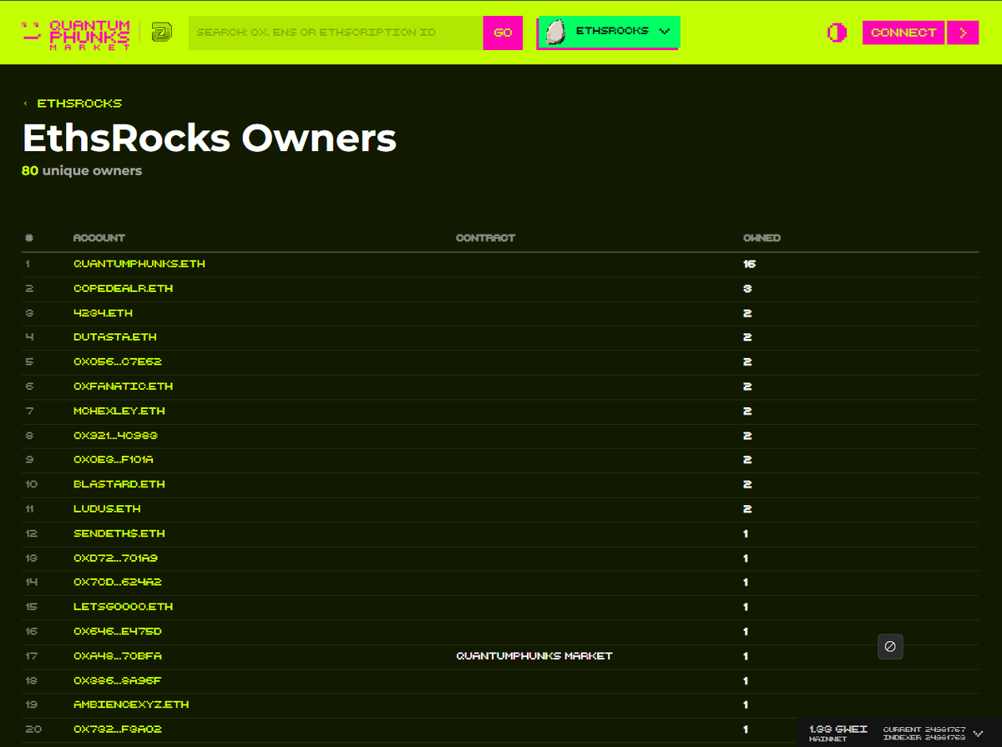Open copedealr.eth account
The height and width of the screenshot is (747, 1002).
(124, 288)
